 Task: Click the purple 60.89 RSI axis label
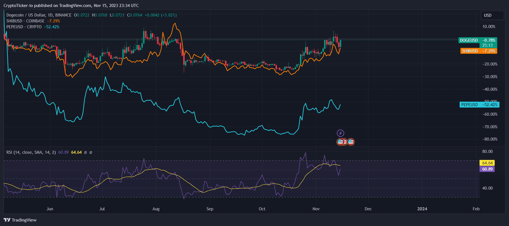click(487, 169)
